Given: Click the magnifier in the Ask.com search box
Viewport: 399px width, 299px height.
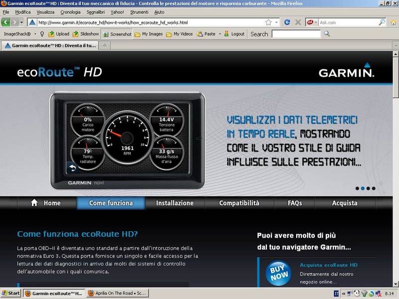Looking at the screenshot, I should pos(382,22).
